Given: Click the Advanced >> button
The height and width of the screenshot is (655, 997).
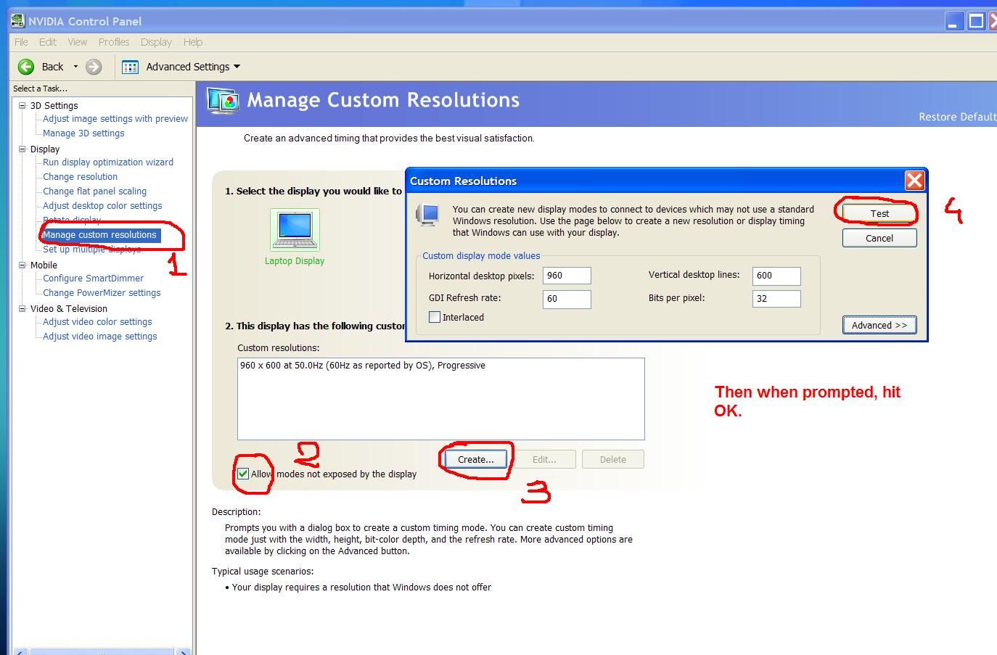Looking at the screenshot, I should pos(879,325).
